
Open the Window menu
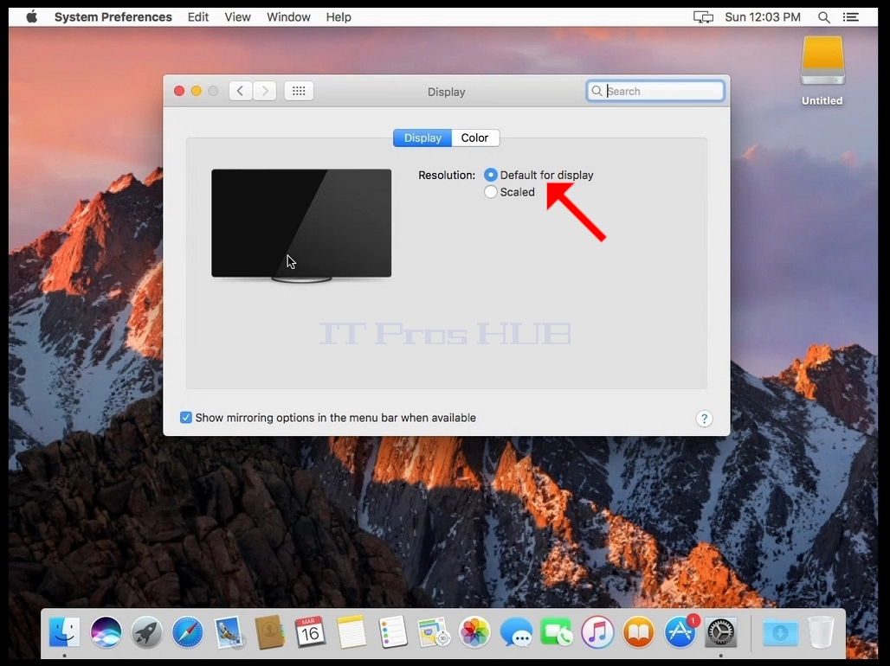[x=288, y=17]
